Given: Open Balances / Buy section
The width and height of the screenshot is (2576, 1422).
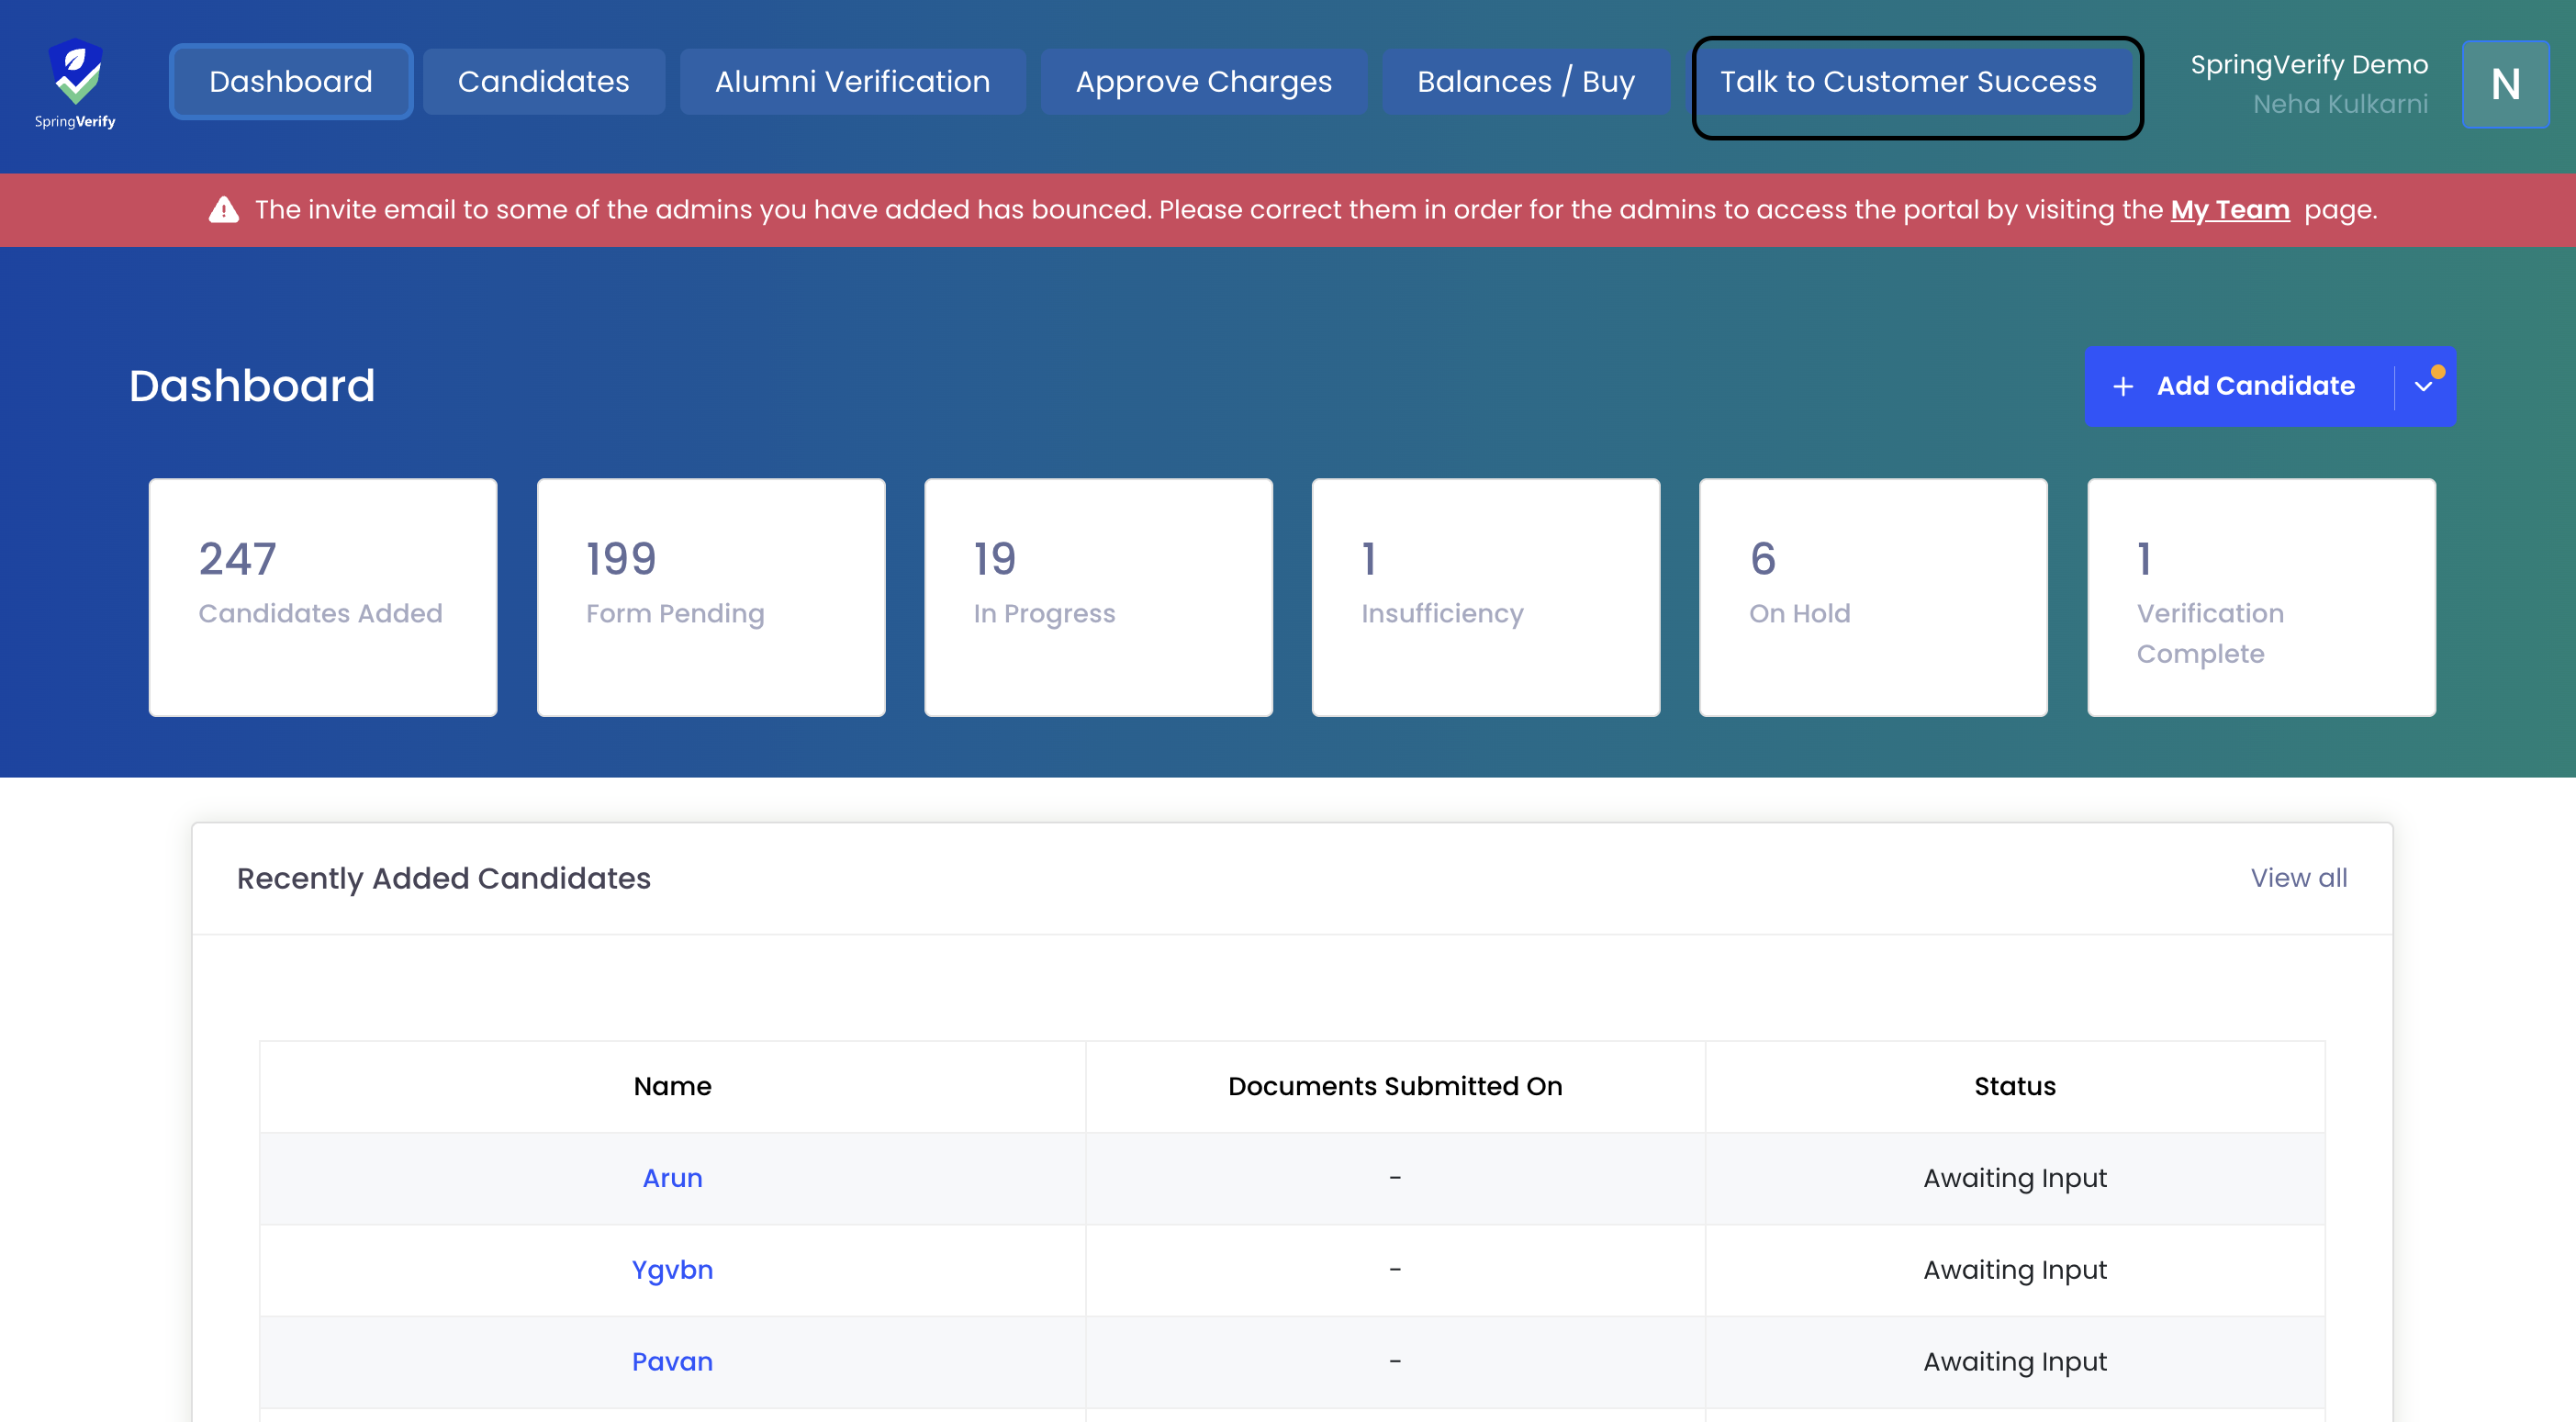Looking at the screenshot, I should click(x=1525, y=82).
